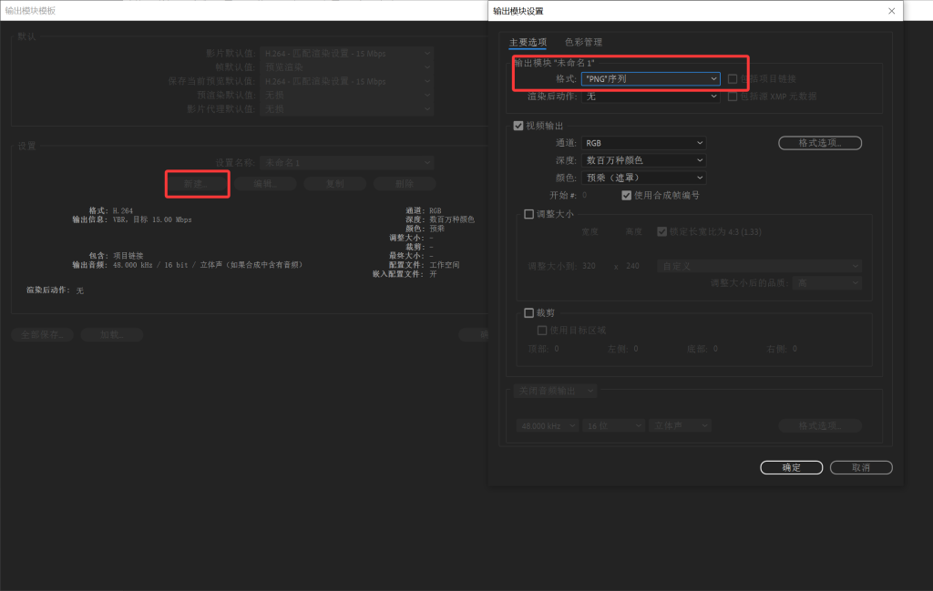Confirm settings with the 确定 button
This screenshot has width=933, height=591.
791,467
